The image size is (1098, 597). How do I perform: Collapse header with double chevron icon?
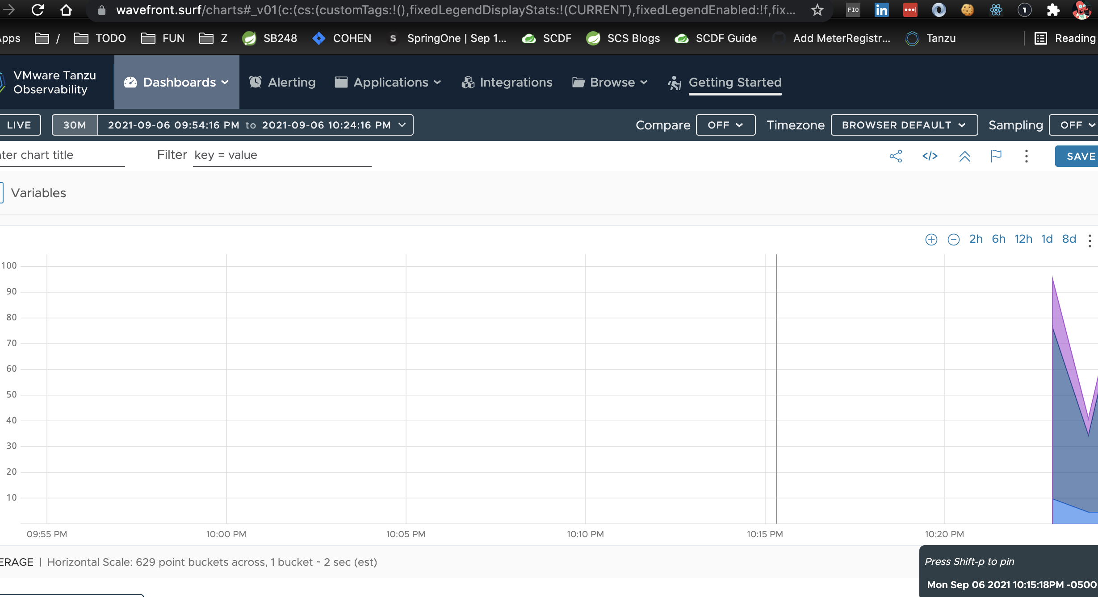tap(964, 156)
